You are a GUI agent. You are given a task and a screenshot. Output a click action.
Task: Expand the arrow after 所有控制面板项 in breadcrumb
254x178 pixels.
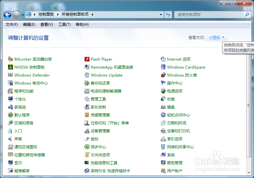pyautogui.click(x=93, y=14)
